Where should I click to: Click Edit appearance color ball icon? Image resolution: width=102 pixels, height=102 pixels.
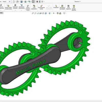58,13
